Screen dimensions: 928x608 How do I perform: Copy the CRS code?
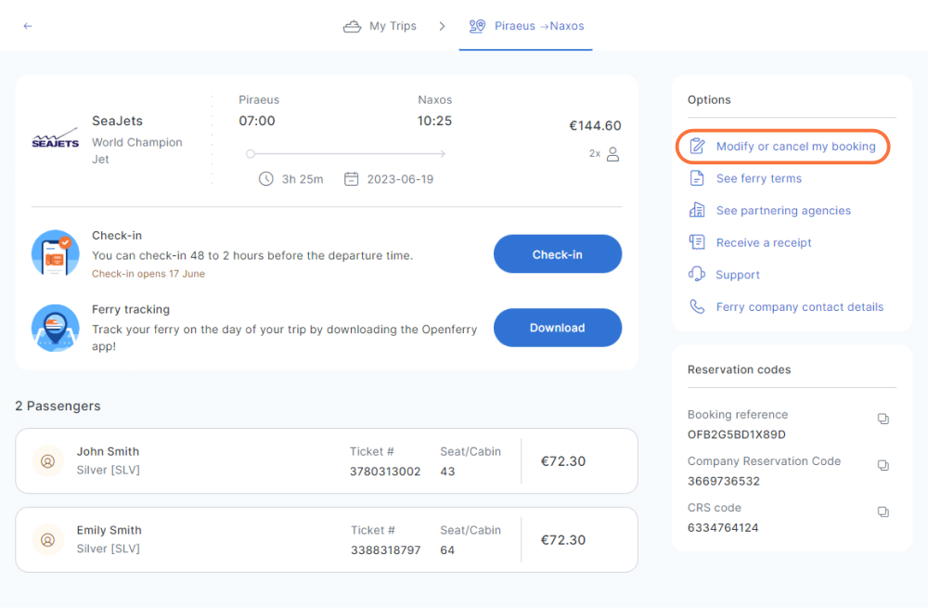883,512
